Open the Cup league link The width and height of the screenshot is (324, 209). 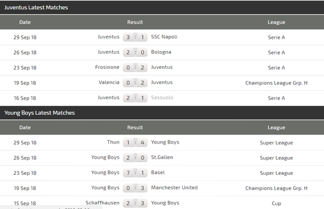(277, 204)
